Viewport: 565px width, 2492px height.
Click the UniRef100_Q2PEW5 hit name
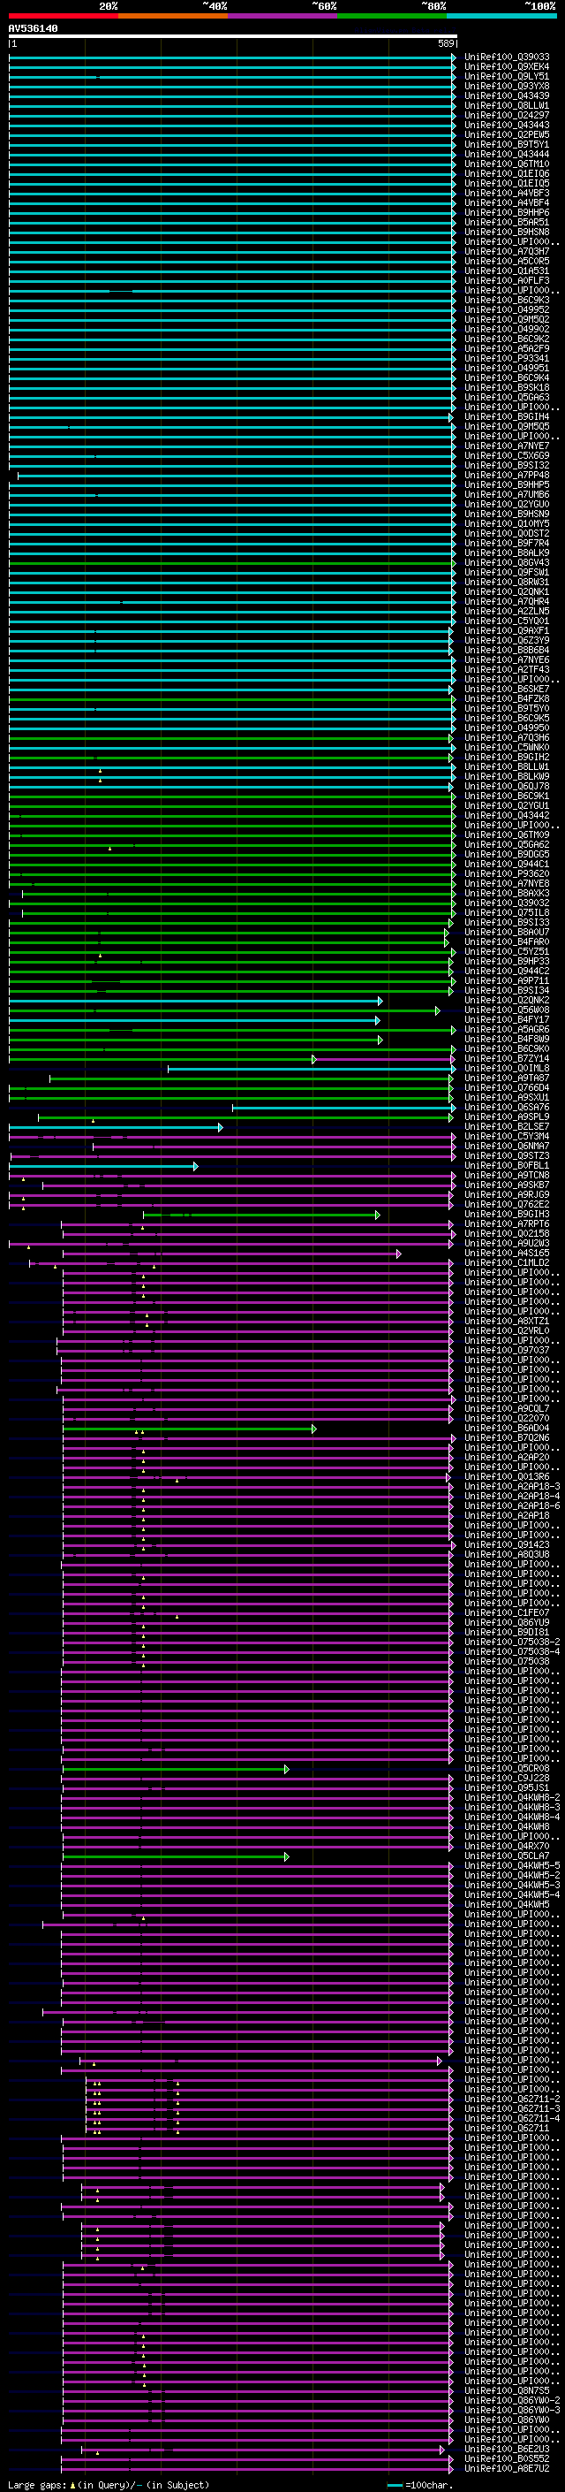(x=507, y=134)
